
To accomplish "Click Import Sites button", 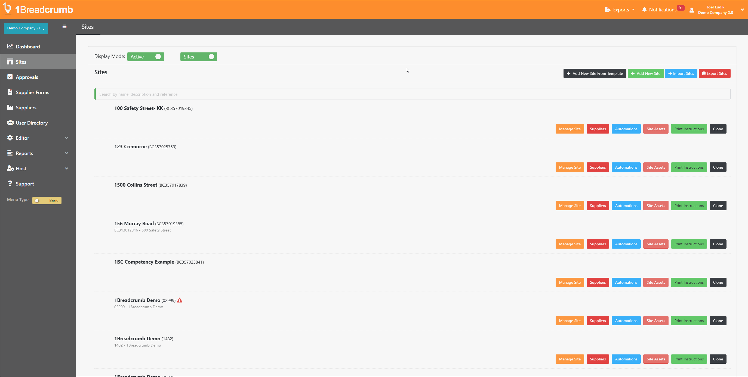I will coord(681,73).
